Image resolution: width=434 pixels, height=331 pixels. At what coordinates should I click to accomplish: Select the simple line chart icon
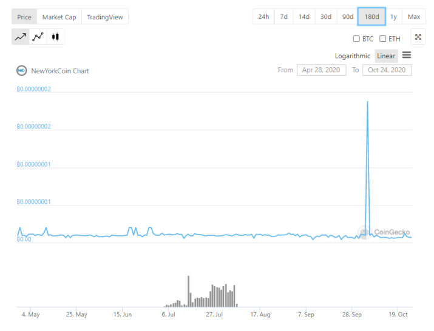coord(21,37)
